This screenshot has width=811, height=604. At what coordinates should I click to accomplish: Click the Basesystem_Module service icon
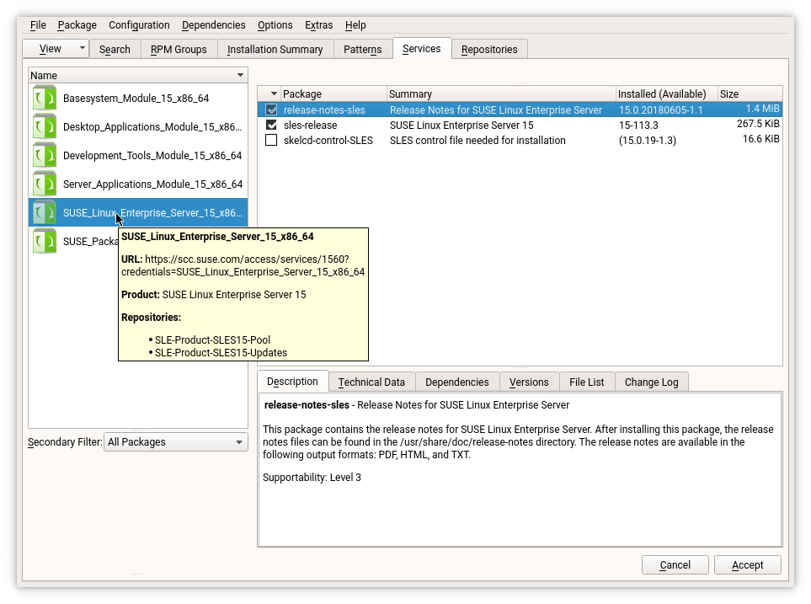pyautogui.click(x=44, y=99)
